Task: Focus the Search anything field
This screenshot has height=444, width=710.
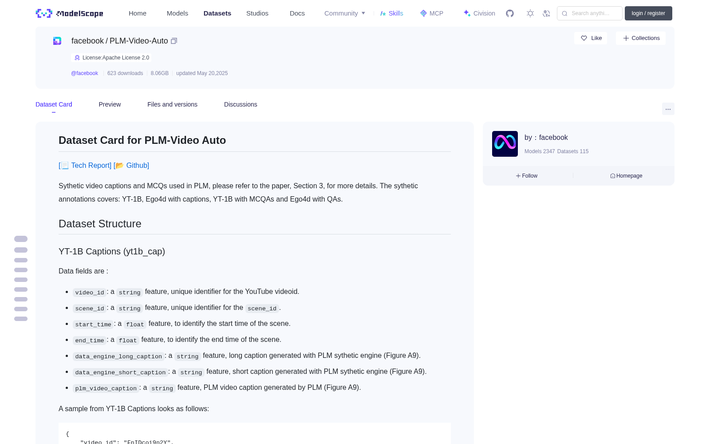Action: click(x=590, y=13)
